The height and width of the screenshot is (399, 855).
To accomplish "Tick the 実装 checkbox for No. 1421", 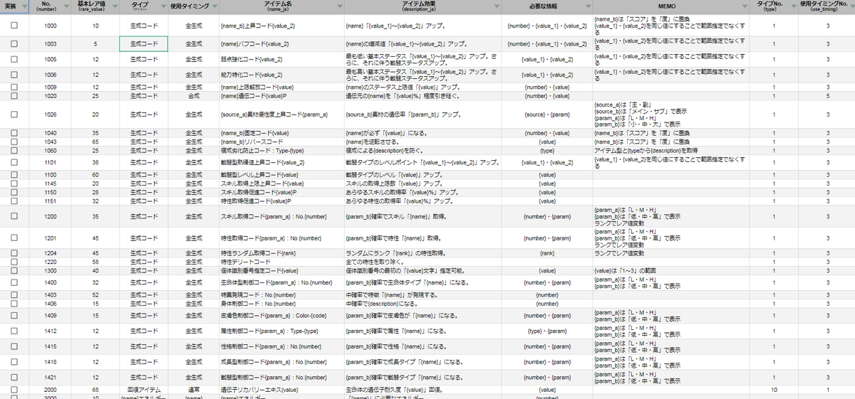I will pos(14,378).
